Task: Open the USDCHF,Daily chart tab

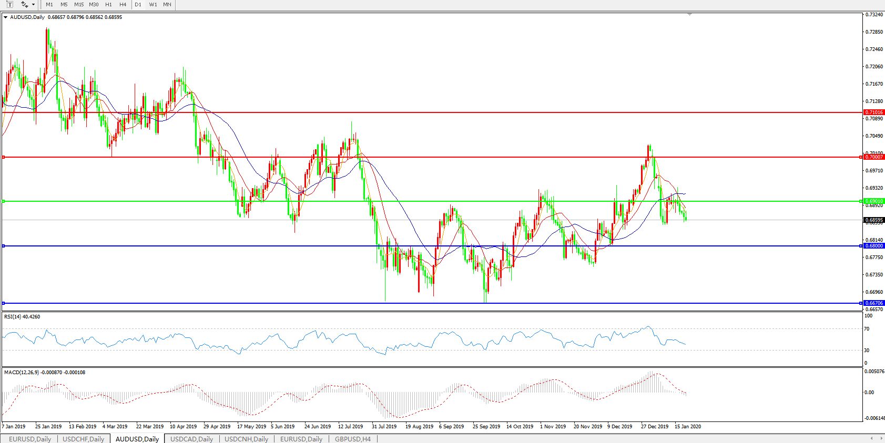Action: [x=83, y=439]
